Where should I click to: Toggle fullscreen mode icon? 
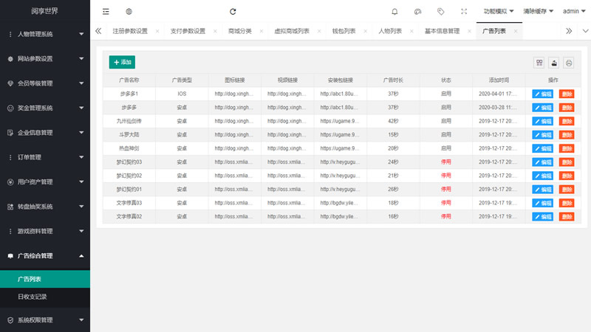click(463, 12)
